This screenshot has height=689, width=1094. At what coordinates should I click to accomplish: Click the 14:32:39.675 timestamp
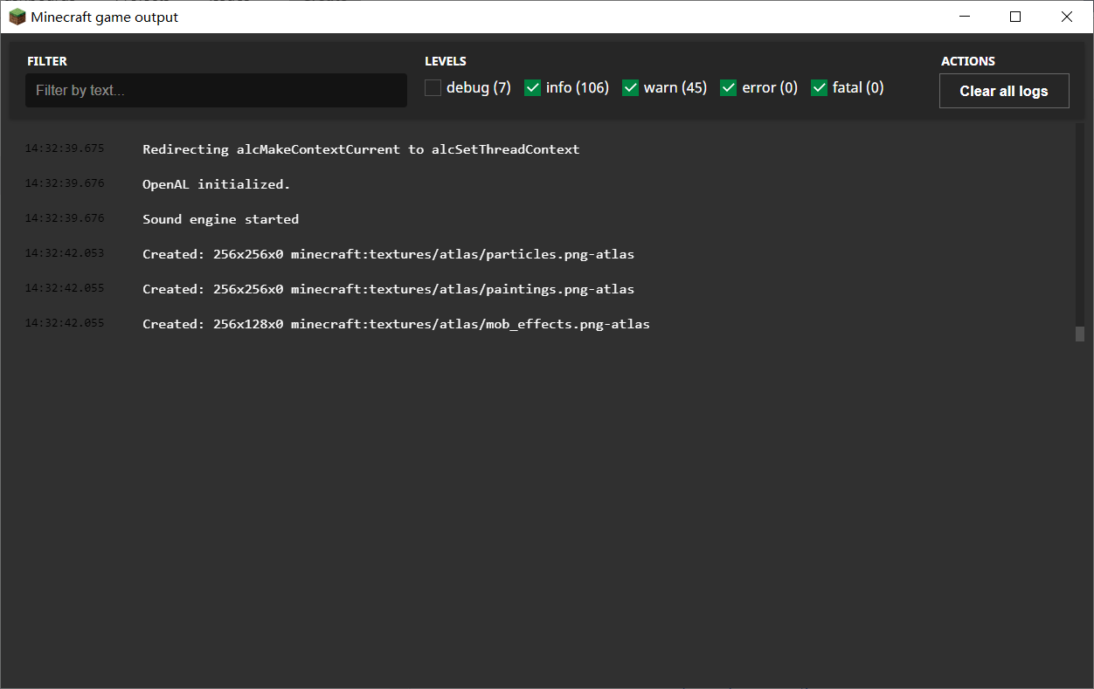click(65, 148)
